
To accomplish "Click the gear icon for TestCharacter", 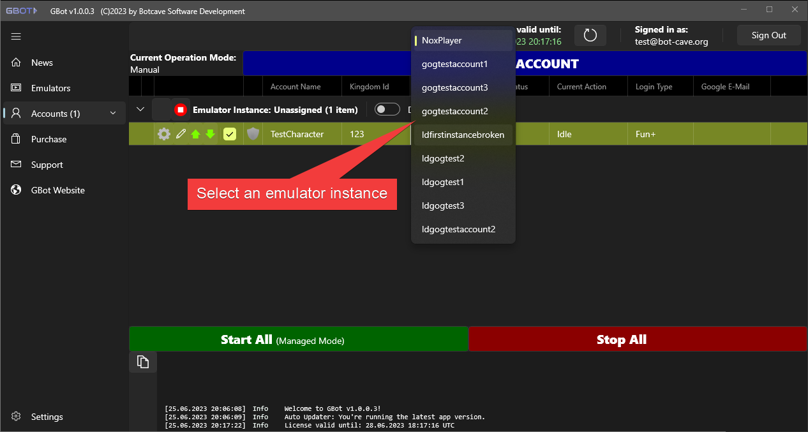I will point(164,134).
